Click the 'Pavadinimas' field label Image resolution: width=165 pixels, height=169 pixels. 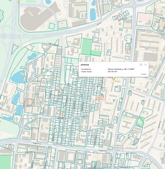click(x=86, y=69)
